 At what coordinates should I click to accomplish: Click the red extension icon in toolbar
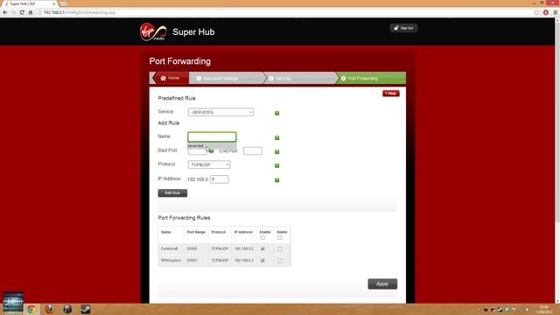[546, 12]
